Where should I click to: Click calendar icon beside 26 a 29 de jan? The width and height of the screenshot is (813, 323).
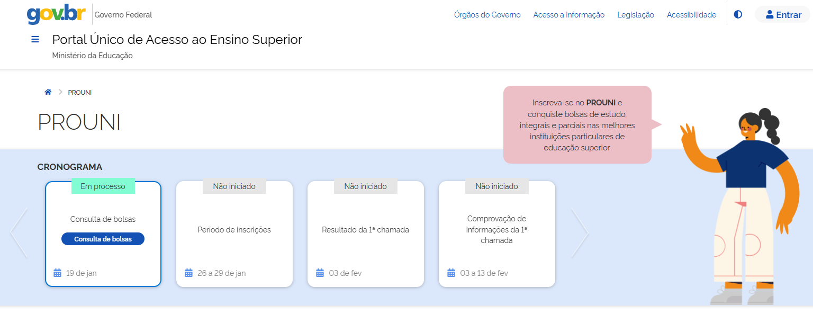click(x=189, y=273)
